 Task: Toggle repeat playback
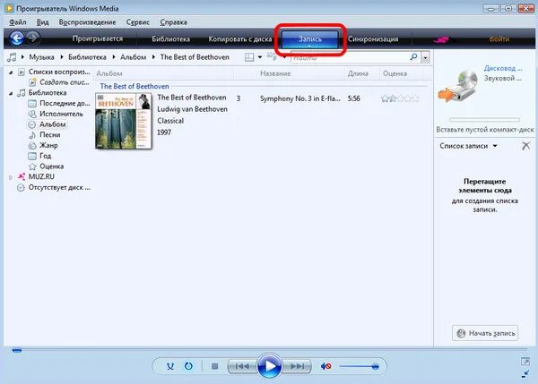188,366
